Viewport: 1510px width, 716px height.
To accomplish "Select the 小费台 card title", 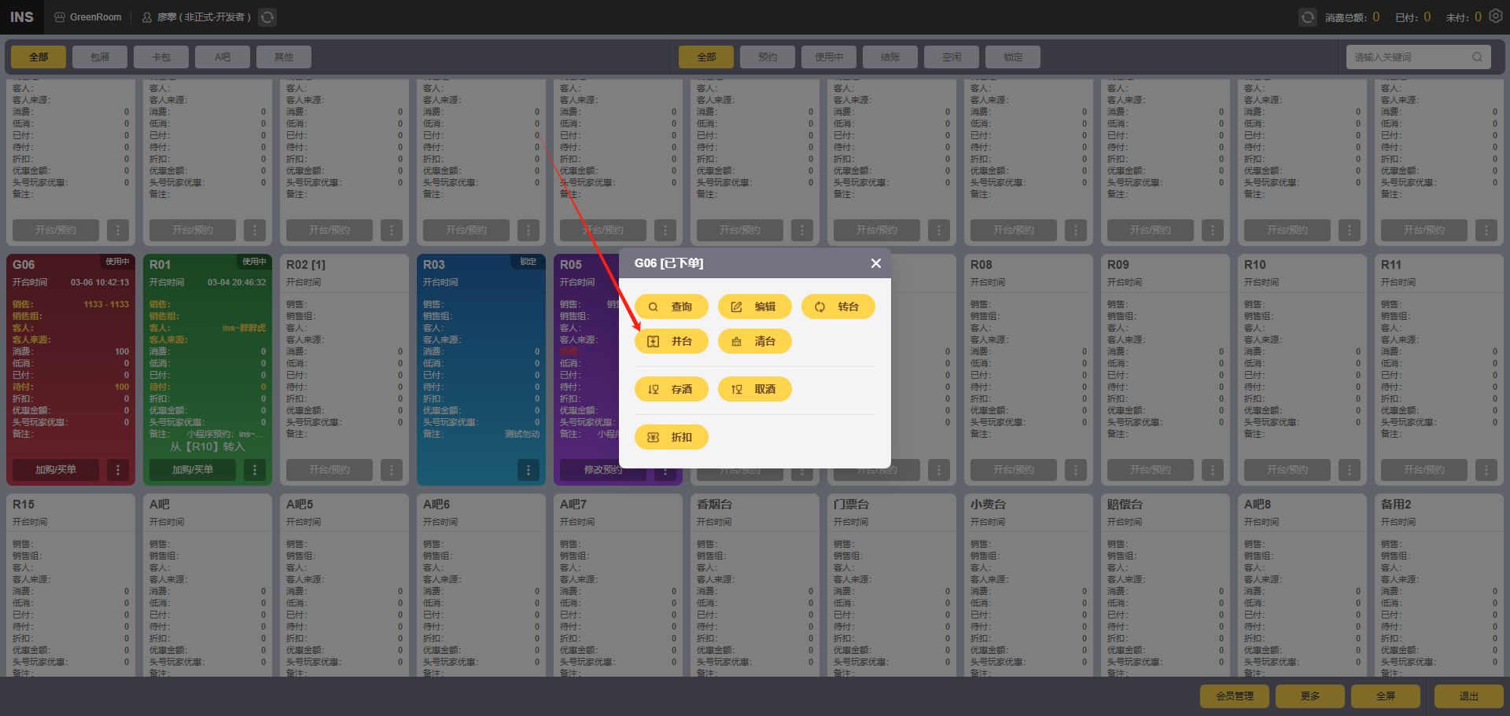I will tap(988, 505).
